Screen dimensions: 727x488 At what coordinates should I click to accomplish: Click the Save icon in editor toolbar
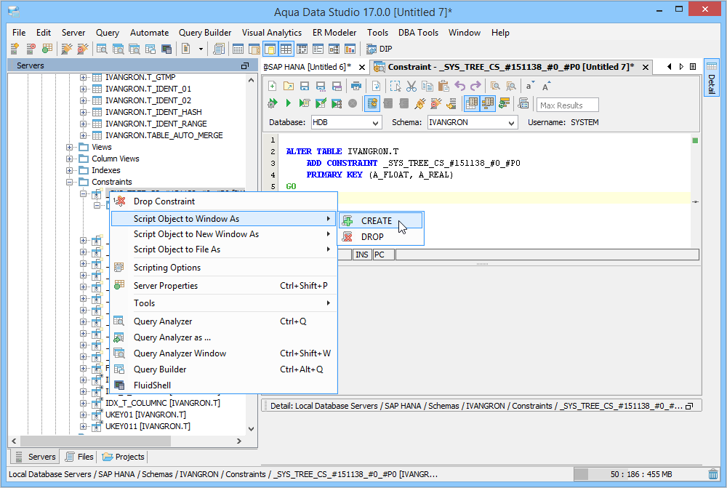304,87
